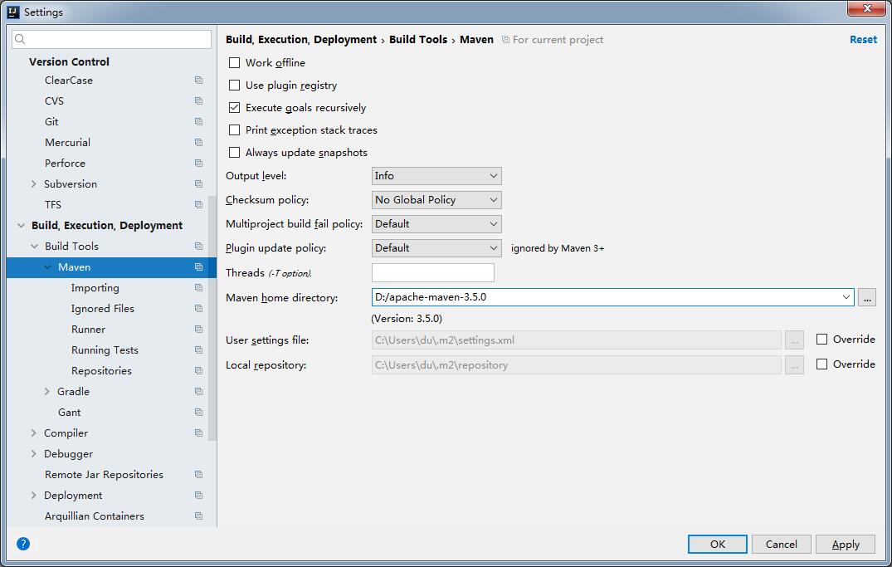Viewport: 892px width, 567px height.
Task: Open the Checksum policy dropdown
Action: (436, 199)
